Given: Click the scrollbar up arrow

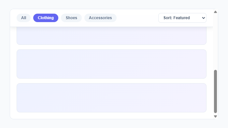Looking at the screenshot, I should click(216, 12).
